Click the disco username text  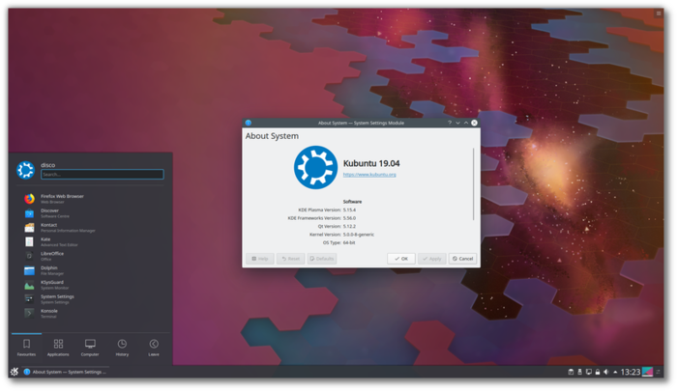(48, 165)
